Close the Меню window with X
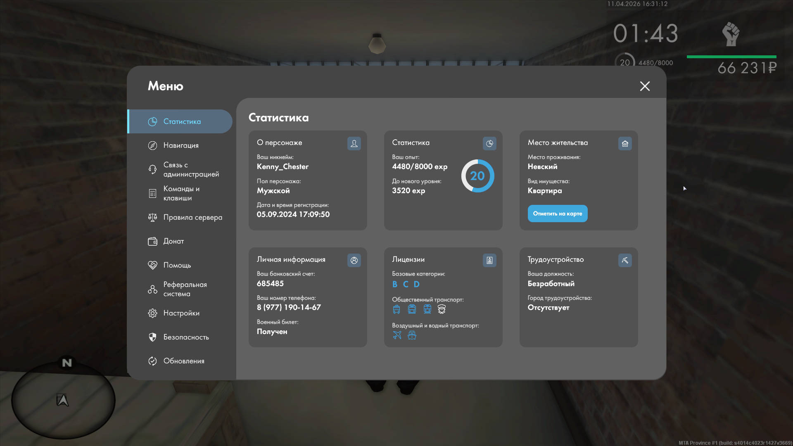 click(x=645, y=86)
